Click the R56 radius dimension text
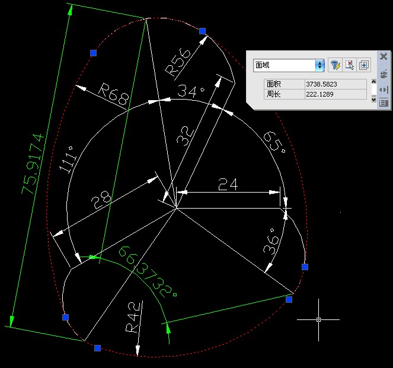 178,62
